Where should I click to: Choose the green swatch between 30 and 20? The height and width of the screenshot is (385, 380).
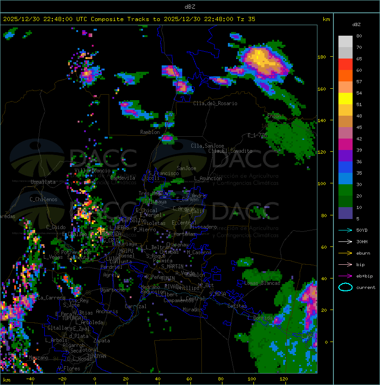click(345, 190)
